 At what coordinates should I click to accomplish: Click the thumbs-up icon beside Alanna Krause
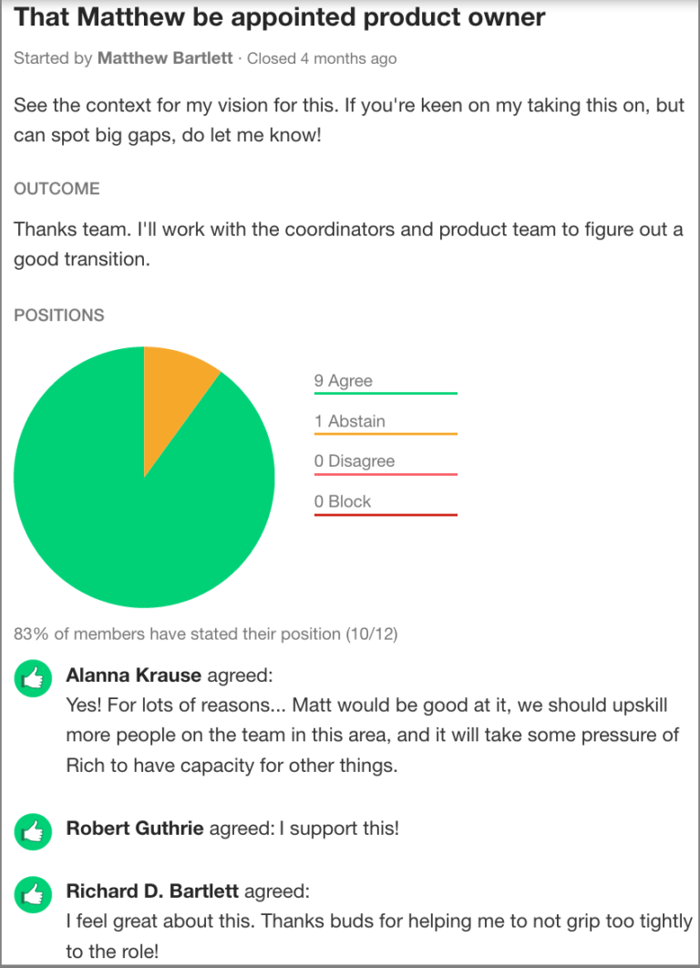pyautogui.click(x=34, y=679)
